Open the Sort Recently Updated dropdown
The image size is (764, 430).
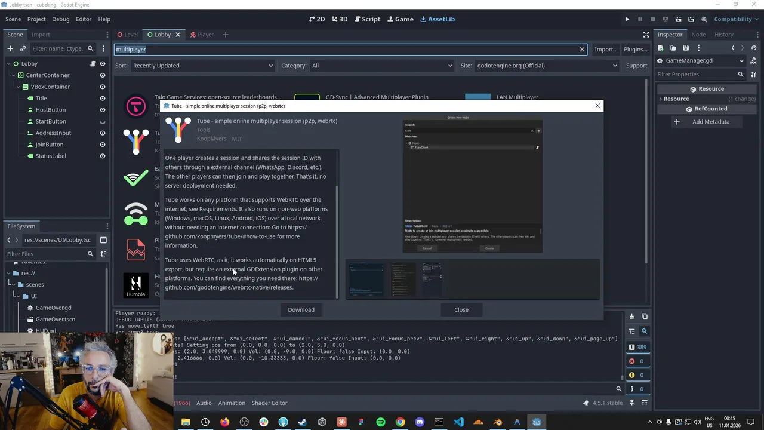(x=203, y=66)
